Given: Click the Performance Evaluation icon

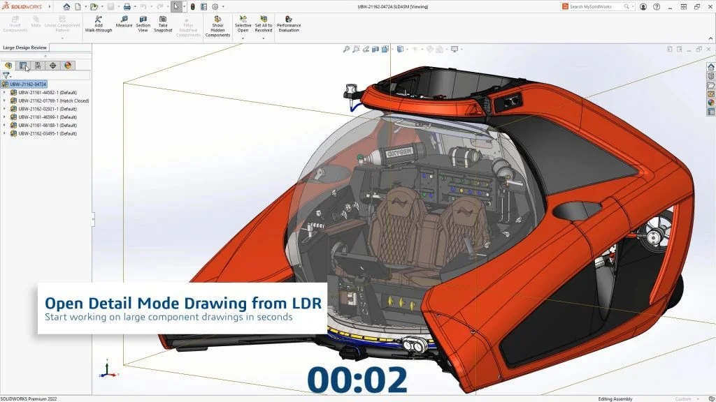Looking at the screenshot, I should (289, 22).
